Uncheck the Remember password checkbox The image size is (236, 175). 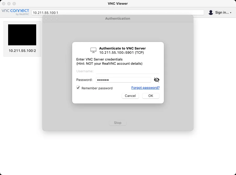click(78, 87)
